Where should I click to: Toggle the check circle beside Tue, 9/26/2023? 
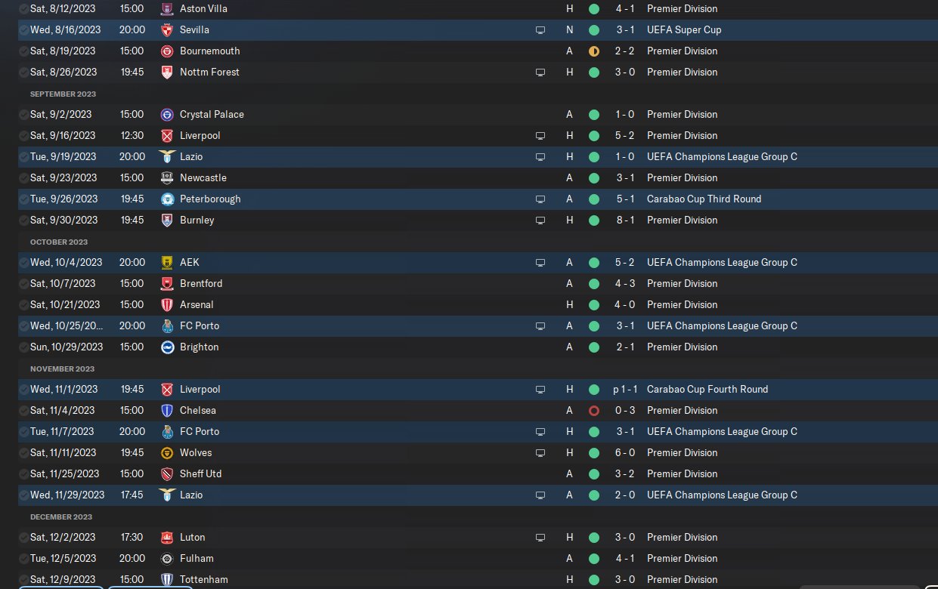tap(24, 199)
